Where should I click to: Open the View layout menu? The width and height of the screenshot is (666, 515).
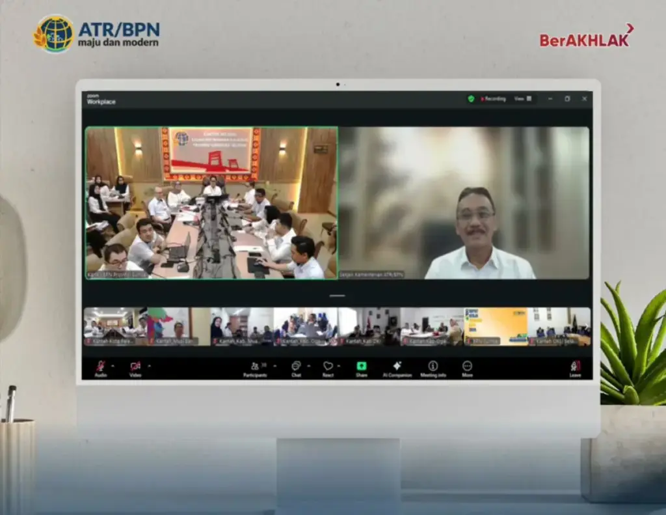522,99
